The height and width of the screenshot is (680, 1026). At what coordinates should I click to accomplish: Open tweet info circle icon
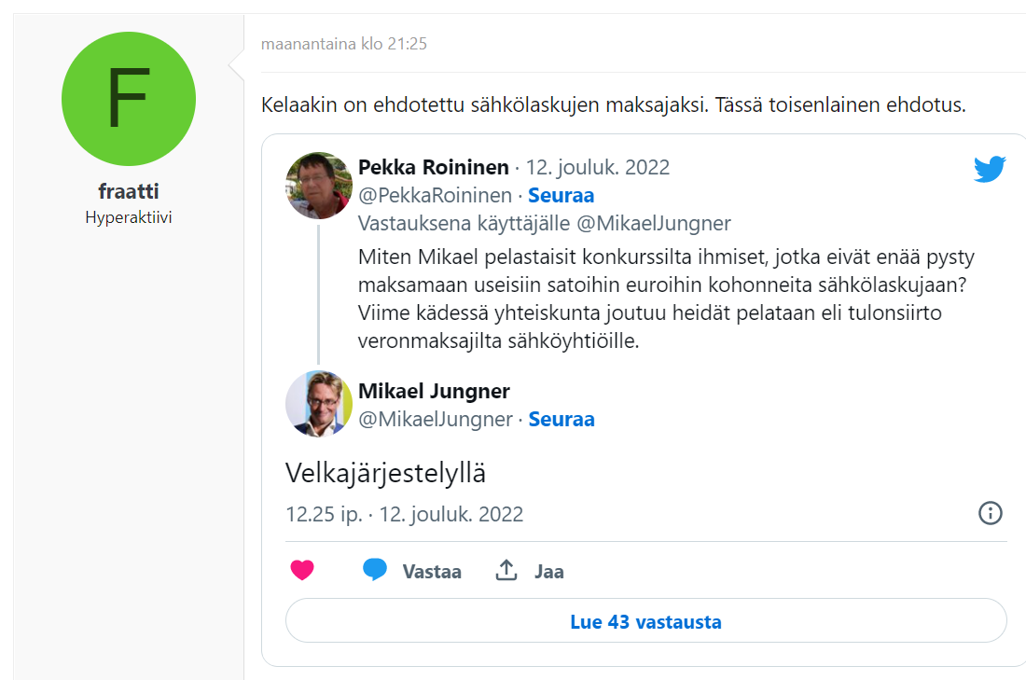(x=990, y=513)
